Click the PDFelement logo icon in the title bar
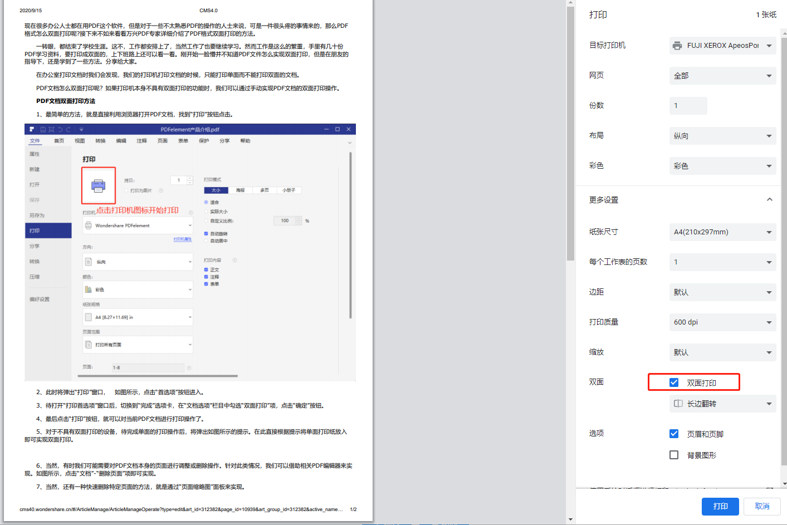This screenshot has height=525, width=787. pos(32,128)
